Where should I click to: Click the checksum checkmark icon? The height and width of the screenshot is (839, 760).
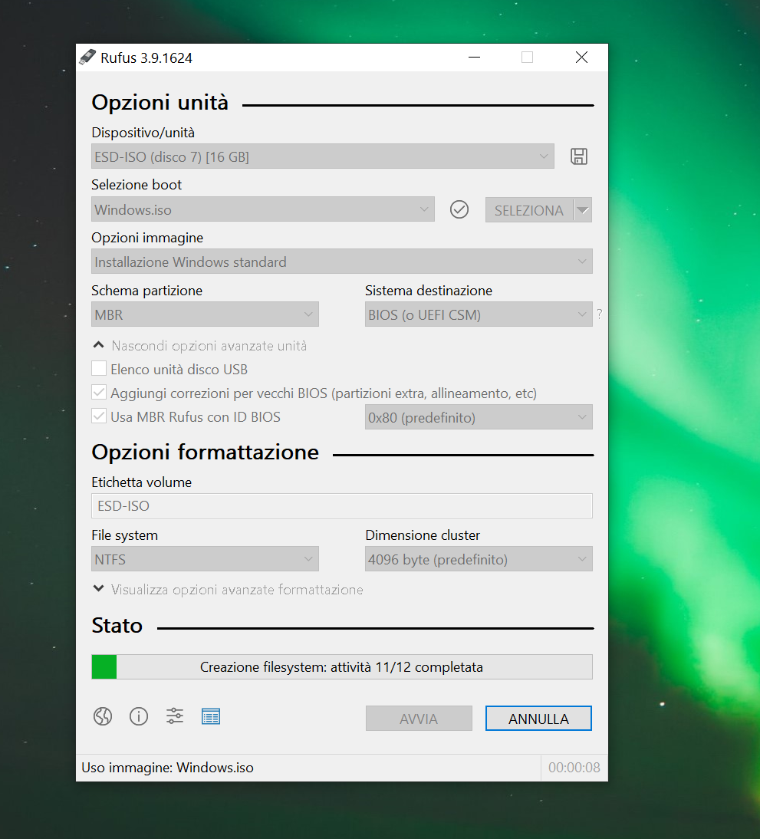tap(459, 209)
